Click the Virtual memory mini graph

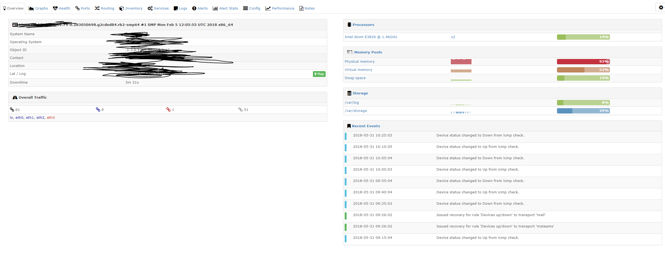tap(461, 70)
